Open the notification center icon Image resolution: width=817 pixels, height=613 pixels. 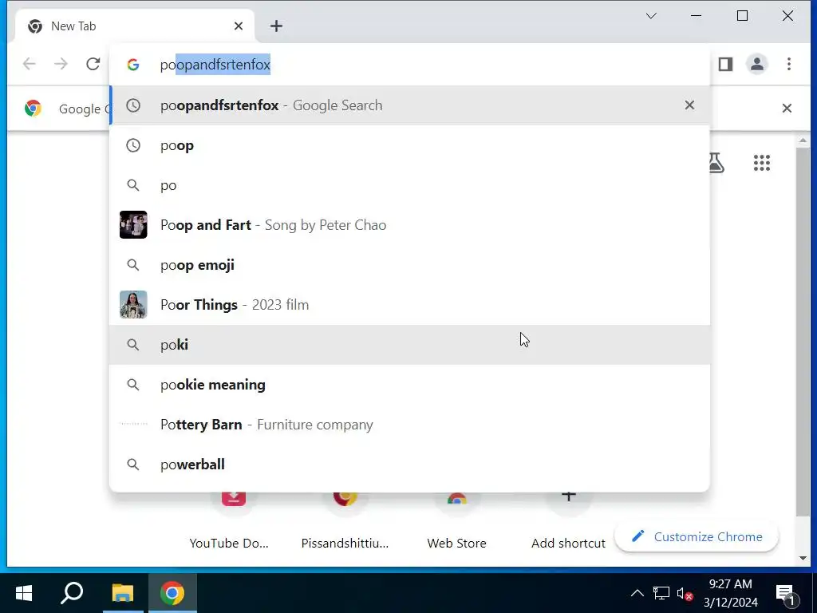pos(786,594)
